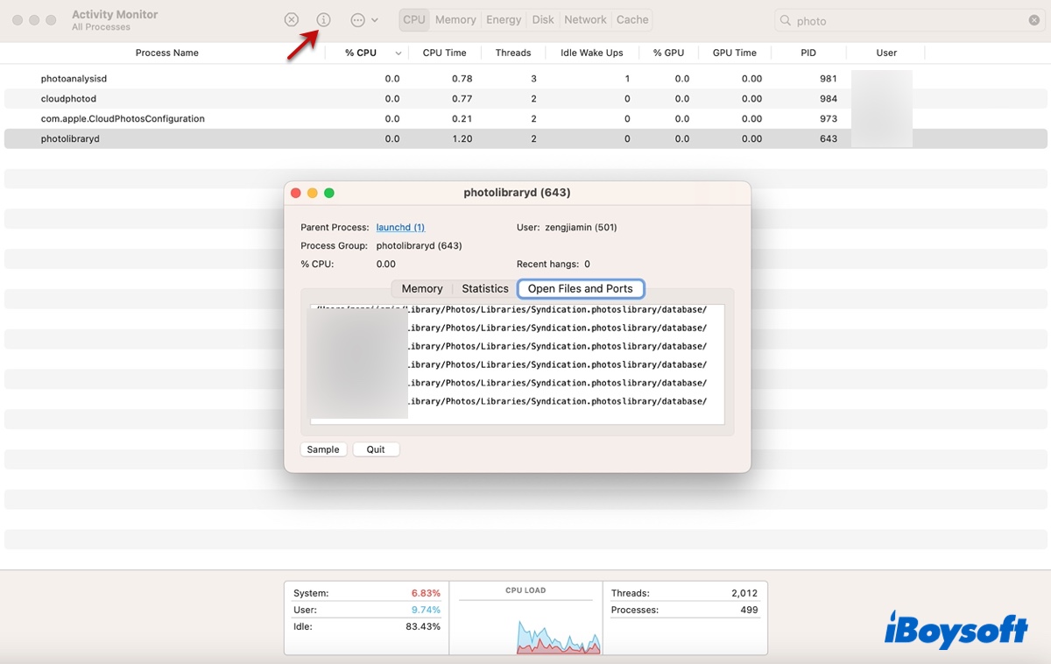Open the process info (i) icon
This screenshot has height=664, width=1051.
[323, 19]
